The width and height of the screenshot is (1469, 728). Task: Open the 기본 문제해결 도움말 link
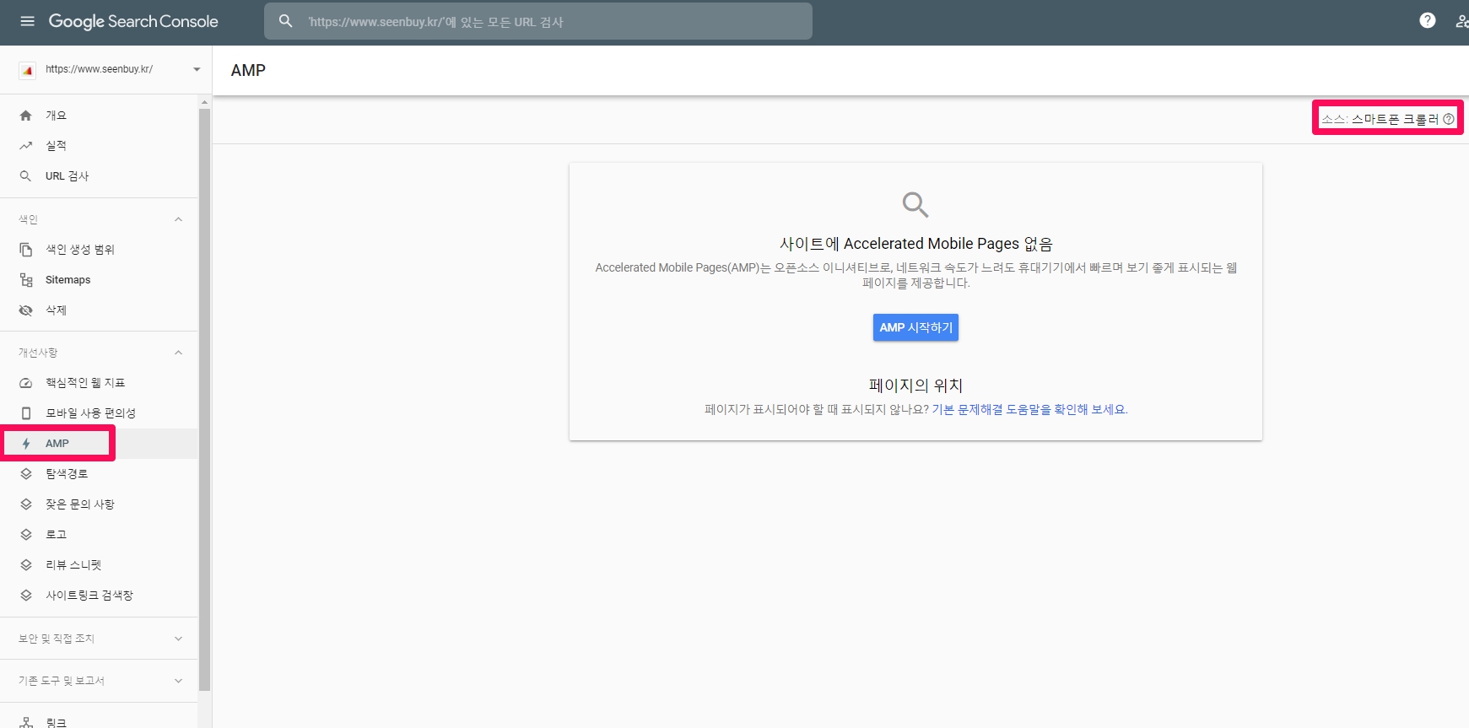1029,409
